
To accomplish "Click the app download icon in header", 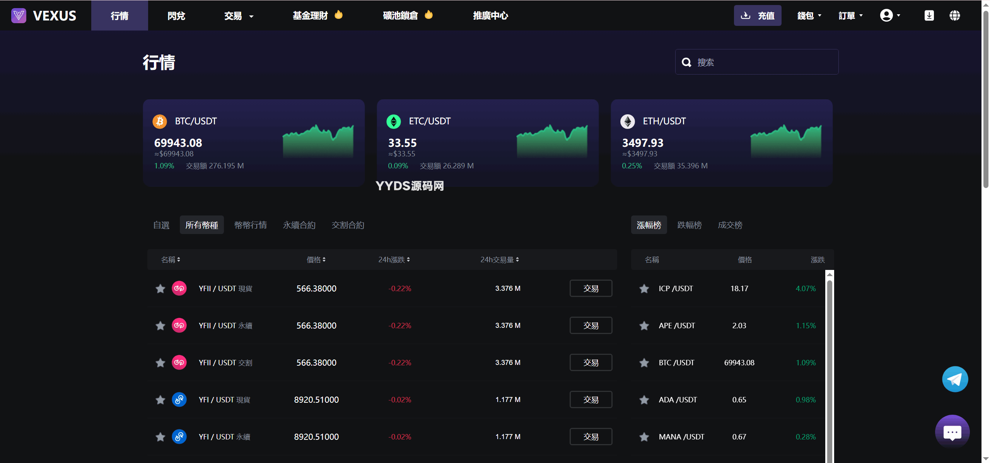I will [x=929, y=15].
